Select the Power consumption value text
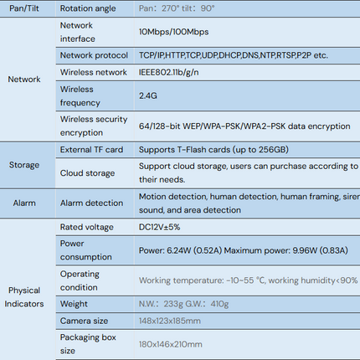The image size is (360, 360). (244, 250)
